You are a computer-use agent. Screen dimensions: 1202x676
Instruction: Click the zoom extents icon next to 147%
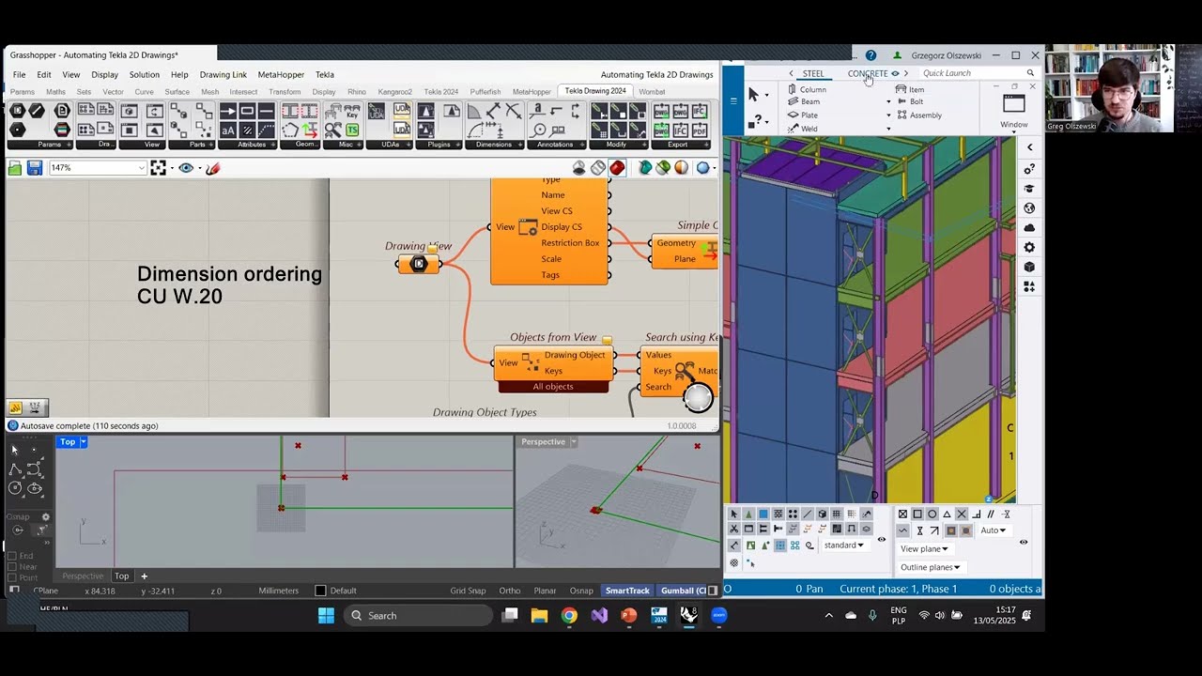click(159, 168)
